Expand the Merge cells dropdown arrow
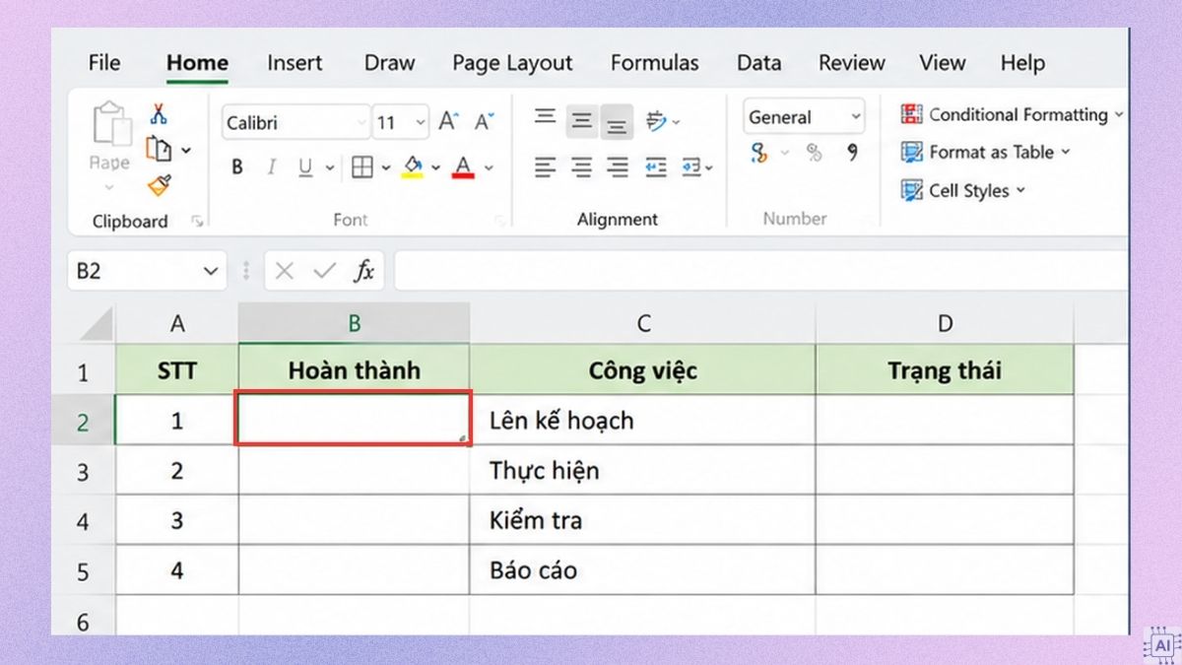The height and width of the screenshot is (665, 1182). pos(709,168)
